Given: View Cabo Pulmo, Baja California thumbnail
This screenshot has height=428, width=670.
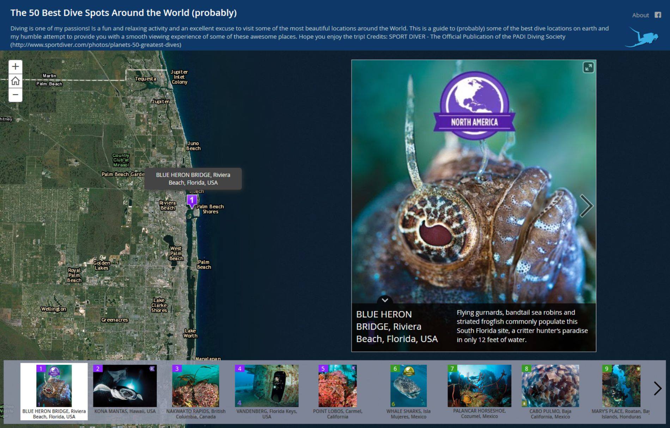Looking at the screenshot, I should [x=550, y=392].
